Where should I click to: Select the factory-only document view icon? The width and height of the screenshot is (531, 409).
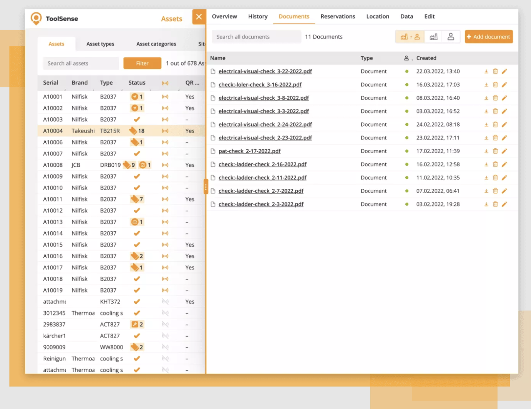pos(434,37)
